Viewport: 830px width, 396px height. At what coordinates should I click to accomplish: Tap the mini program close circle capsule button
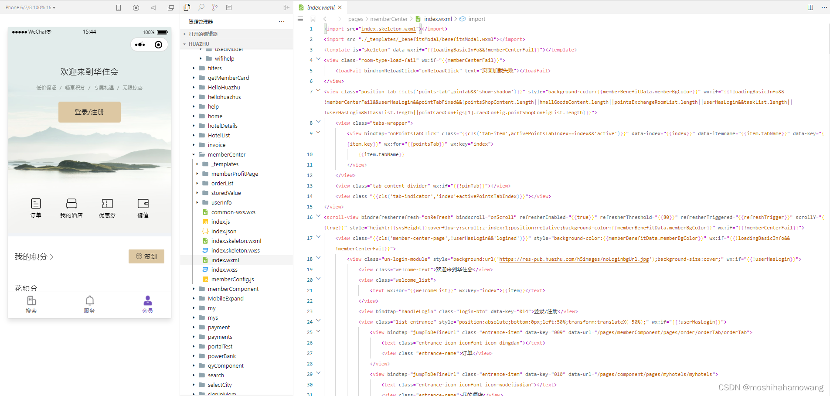point(159,44)
